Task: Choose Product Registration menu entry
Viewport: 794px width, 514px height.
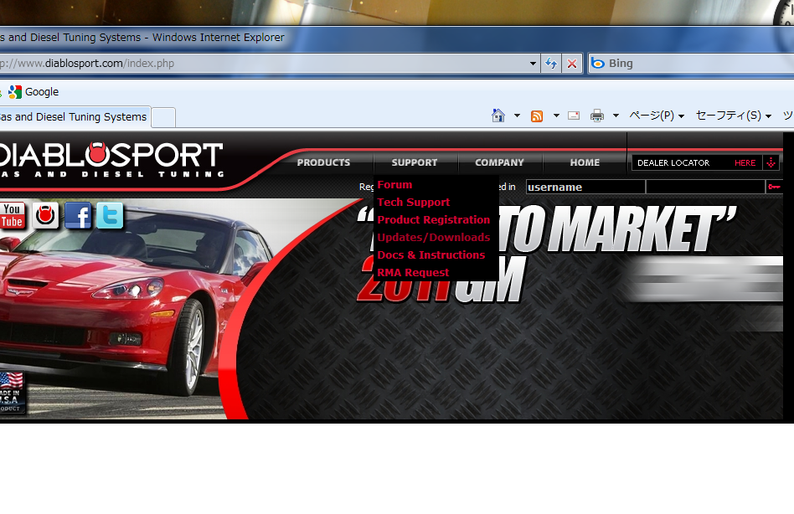Action: [434, 220]
